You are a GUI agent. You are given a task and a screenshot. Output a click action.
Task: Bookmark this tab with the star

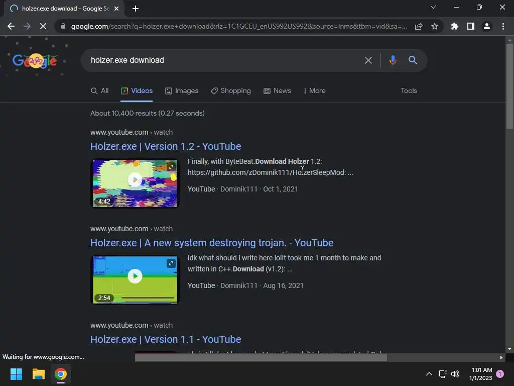pyautogui.click(x=435, y=26)
